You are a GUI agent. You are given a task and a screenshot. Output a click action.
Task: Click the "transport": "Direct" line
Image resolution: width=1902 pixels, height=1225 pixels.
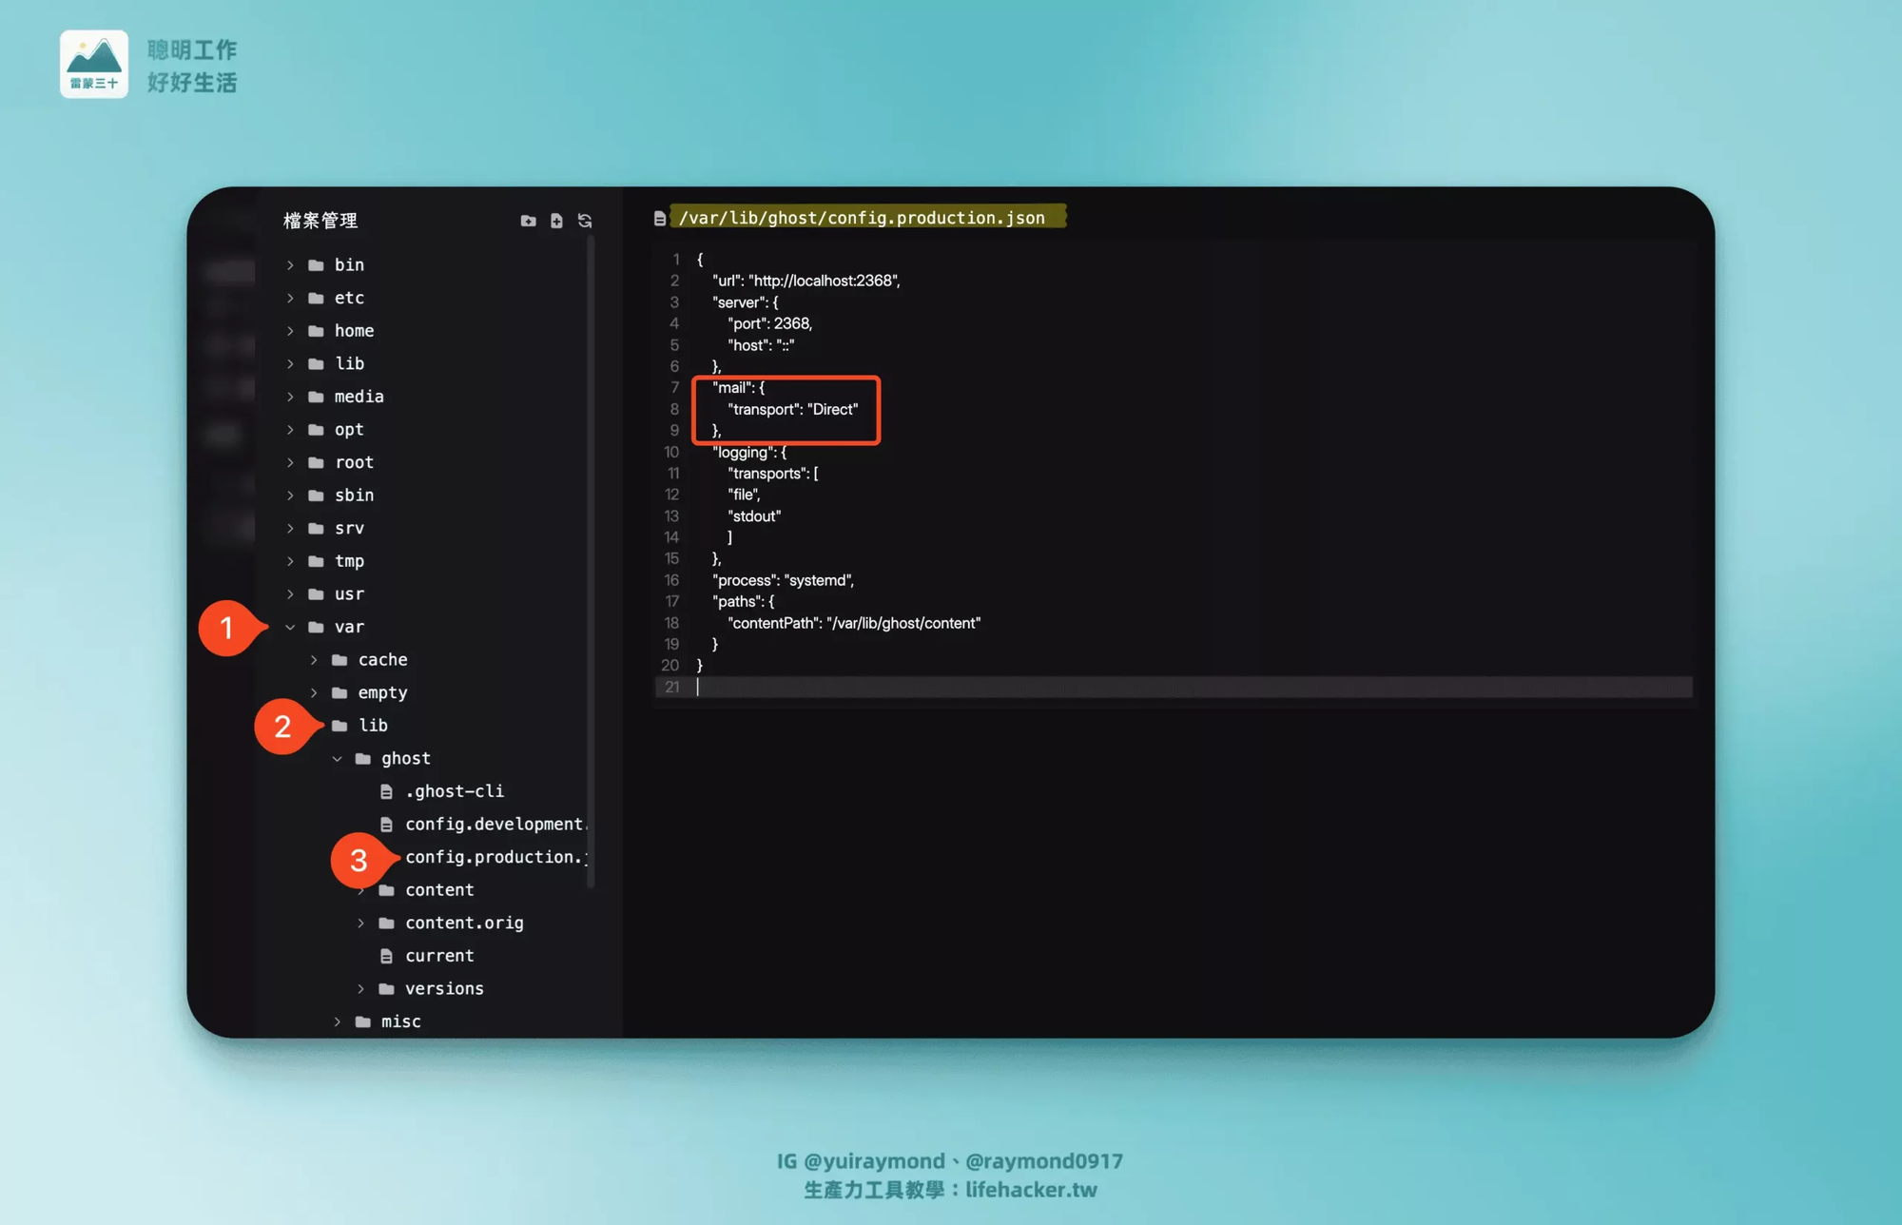pos(793,409)
